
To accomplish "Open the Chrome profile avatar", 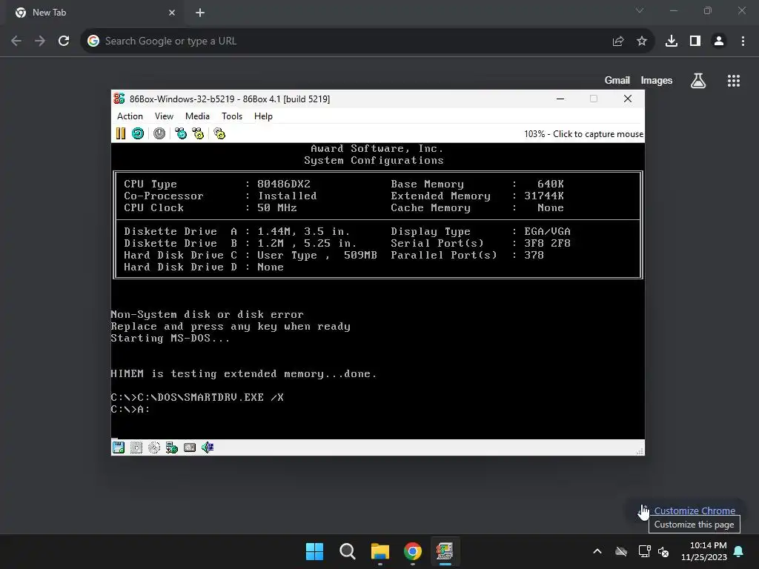I will [719, 41].
